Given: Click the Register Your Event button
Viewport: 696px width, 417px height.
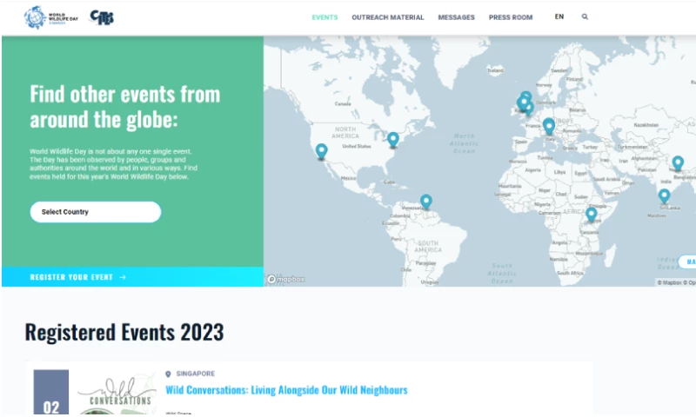Looking at the screenshot, I should (x=133, y=277).
